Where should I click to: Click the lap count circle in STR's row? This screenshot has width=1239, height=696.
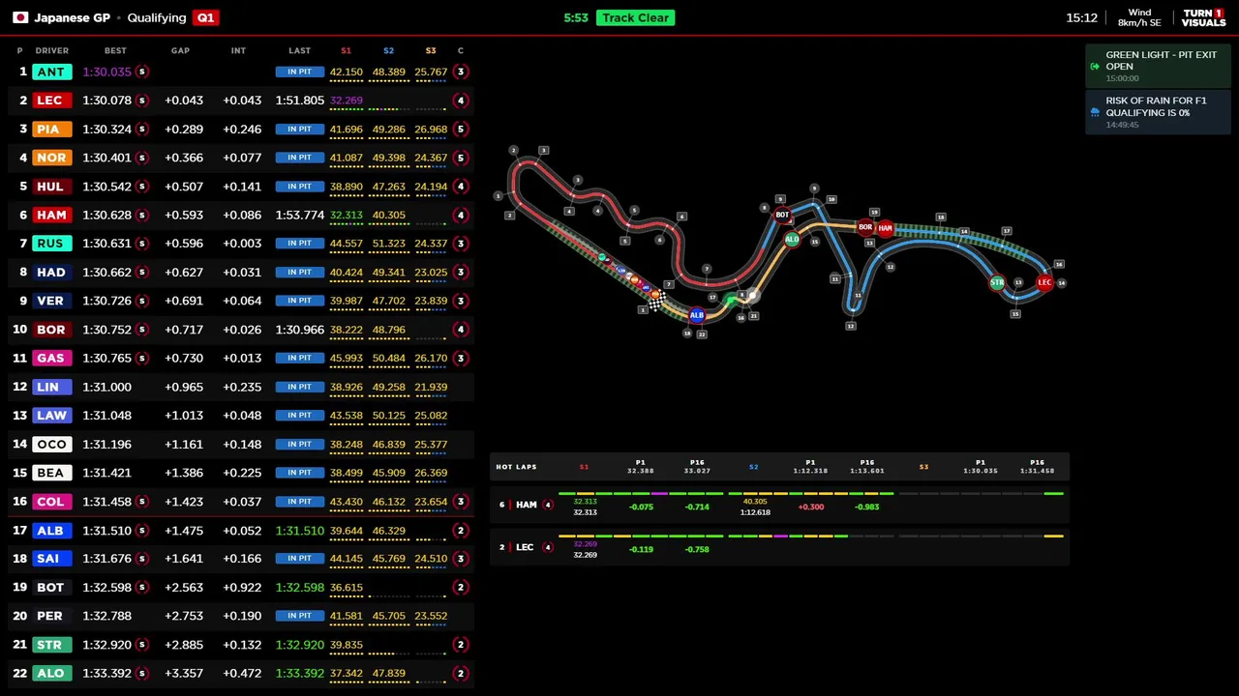tap(461, 644)
